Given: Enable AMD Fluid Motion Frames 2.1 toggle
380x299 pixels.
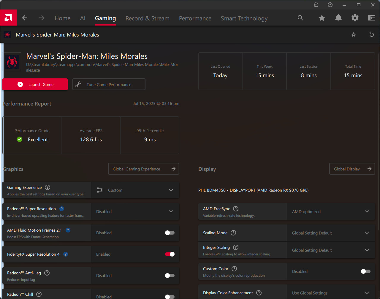Looking at the screenshot, I should pyautogui.click(x=170, y=233).
